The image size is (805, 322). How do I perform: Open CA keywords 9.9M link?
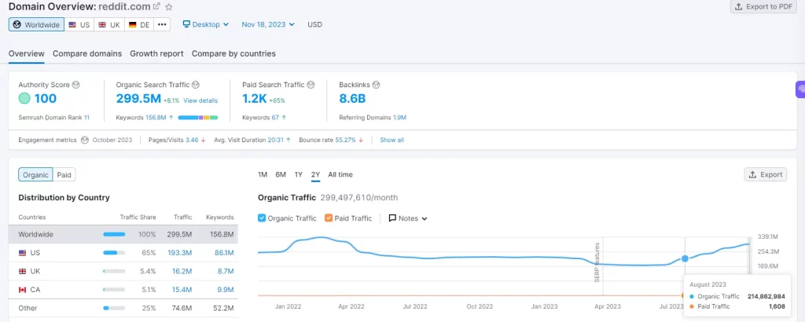tap(226, 290)
